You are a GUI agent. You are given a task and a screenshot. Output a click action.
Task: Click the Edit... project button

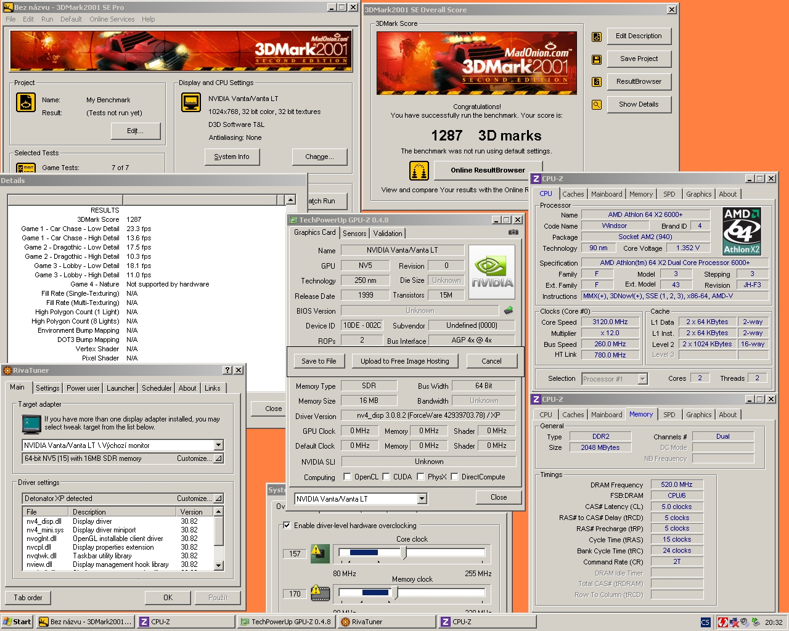pos(136,131)
